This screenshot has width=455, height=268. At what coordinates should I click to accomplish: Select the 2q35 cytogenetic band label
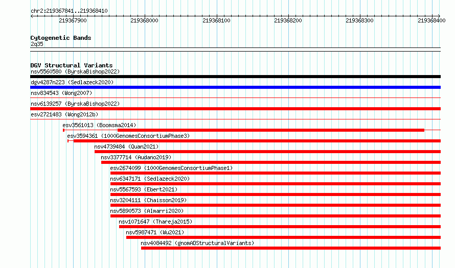(x=37, y=44)
